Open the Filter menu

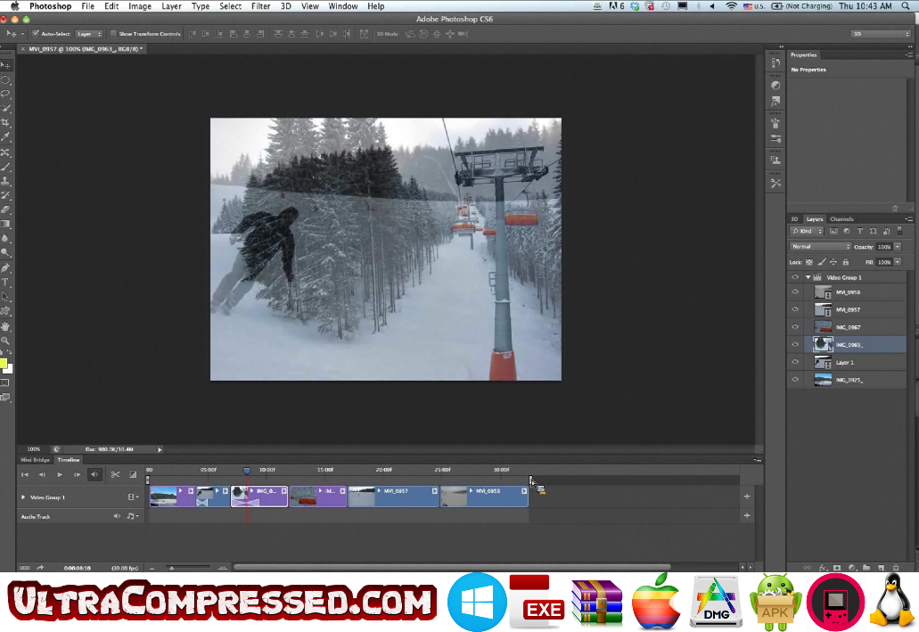pyautogui.click(x=260, y=6)
